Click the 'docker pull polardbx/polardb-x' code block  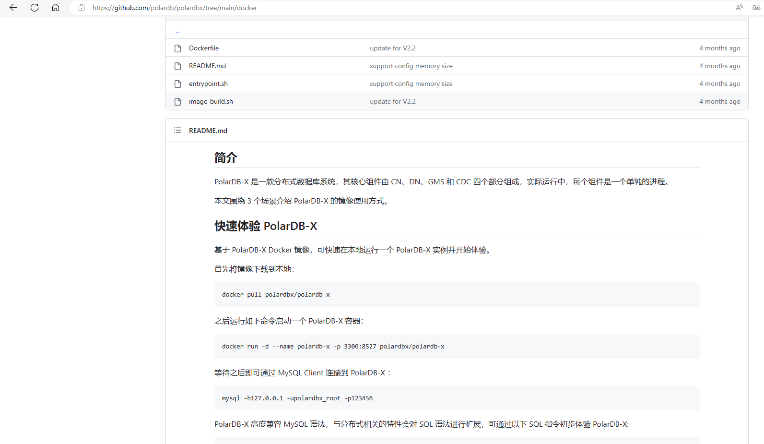[457, 295]
